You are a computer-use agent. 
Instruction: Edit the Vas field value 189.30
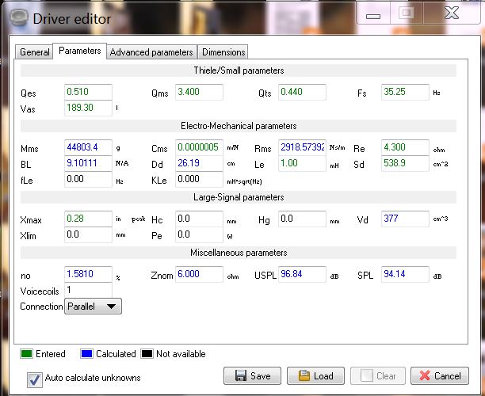point(88,108)
